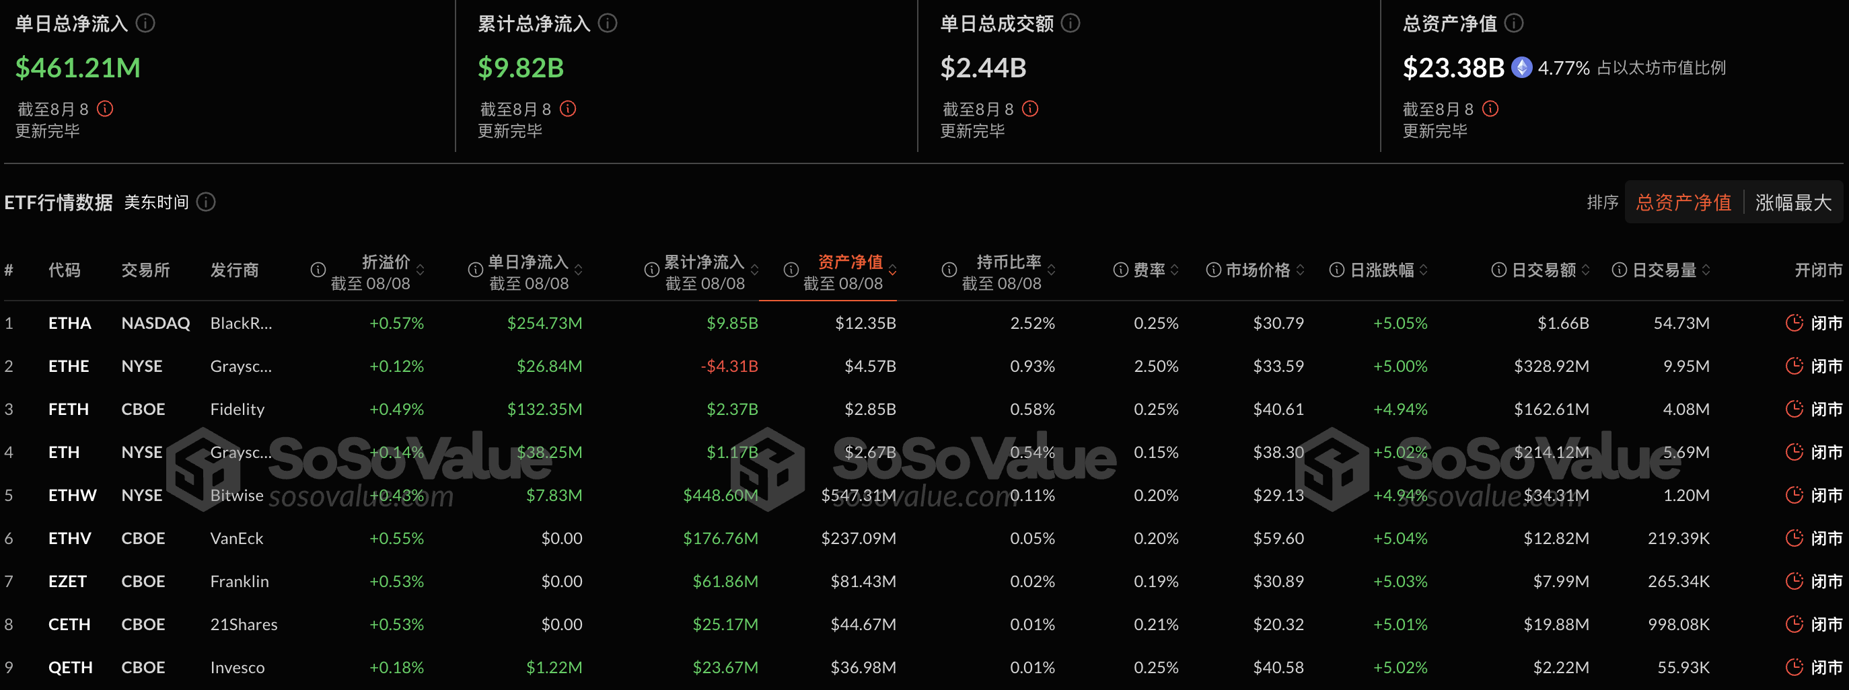This screenshot has height=690, width=1849.
Task: Click 交易所 column header
Action: pyautogui.click(x=146, y=270)
